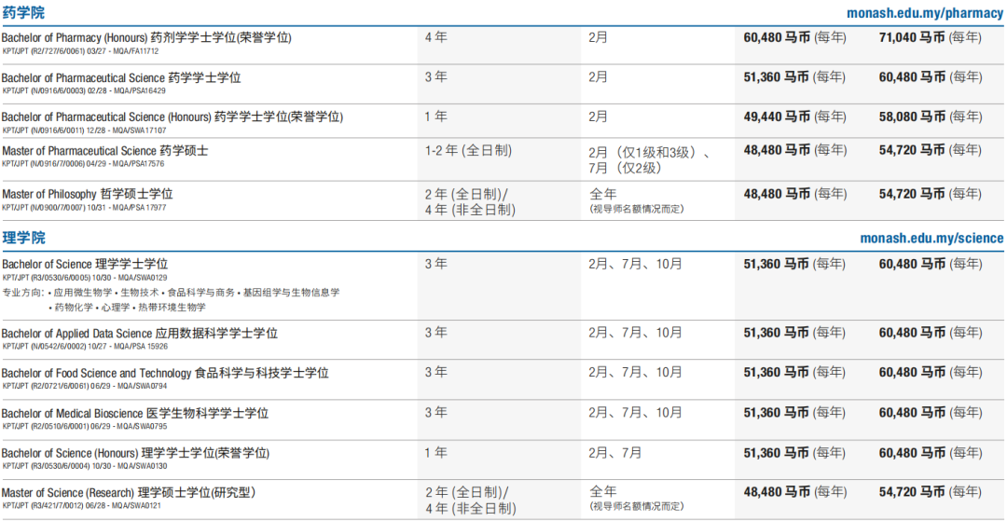Select Master of Pharmaceutical Science 药学硕士 title
Screen dimensions: 1007x521
pos(104,151)
